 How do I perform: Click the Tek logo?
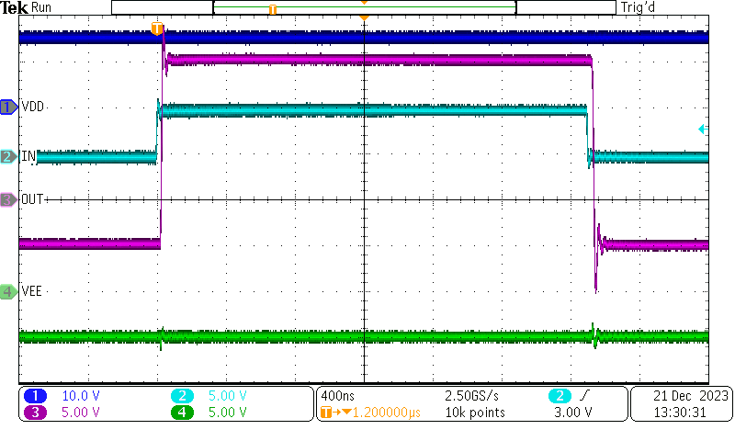pos(14,7)
